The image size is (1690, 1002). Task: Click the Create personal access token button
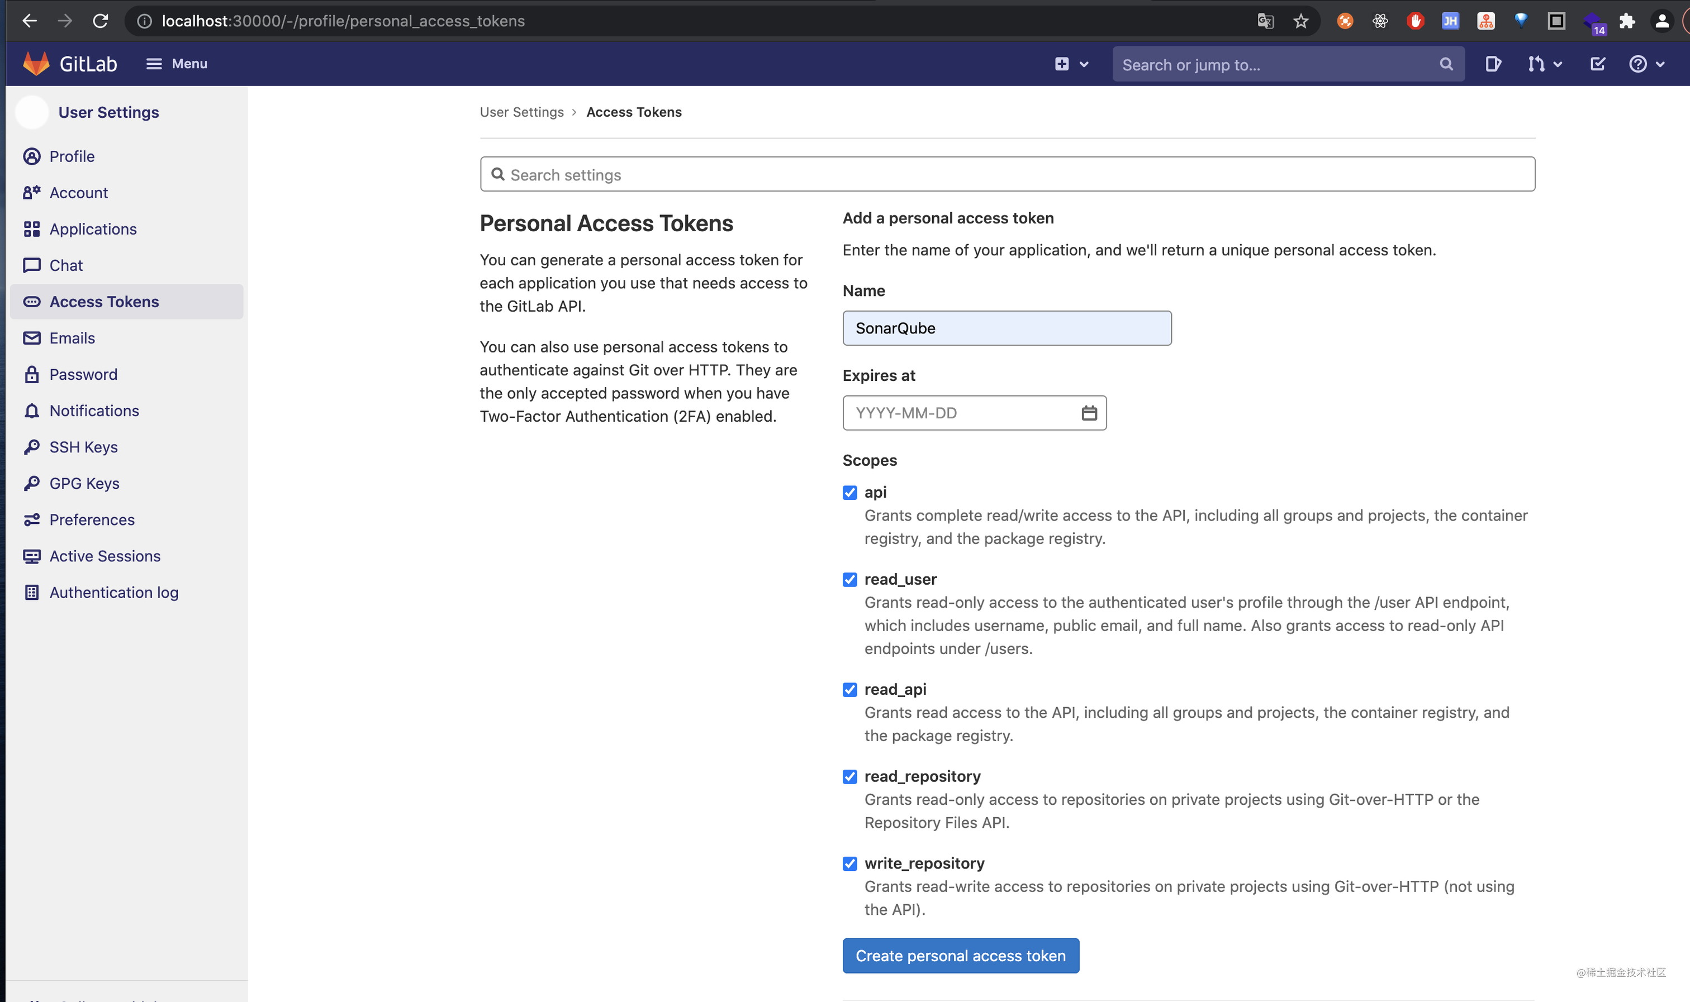(960, 956)
